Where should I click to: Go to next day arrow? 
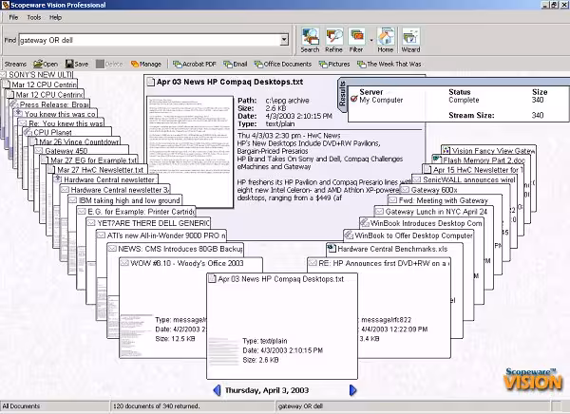[352, 390]
